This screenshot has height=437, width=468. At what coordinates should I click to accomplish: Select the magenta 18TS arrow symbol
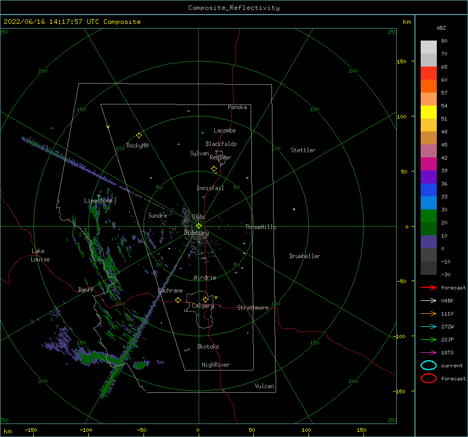coord(428,353)
